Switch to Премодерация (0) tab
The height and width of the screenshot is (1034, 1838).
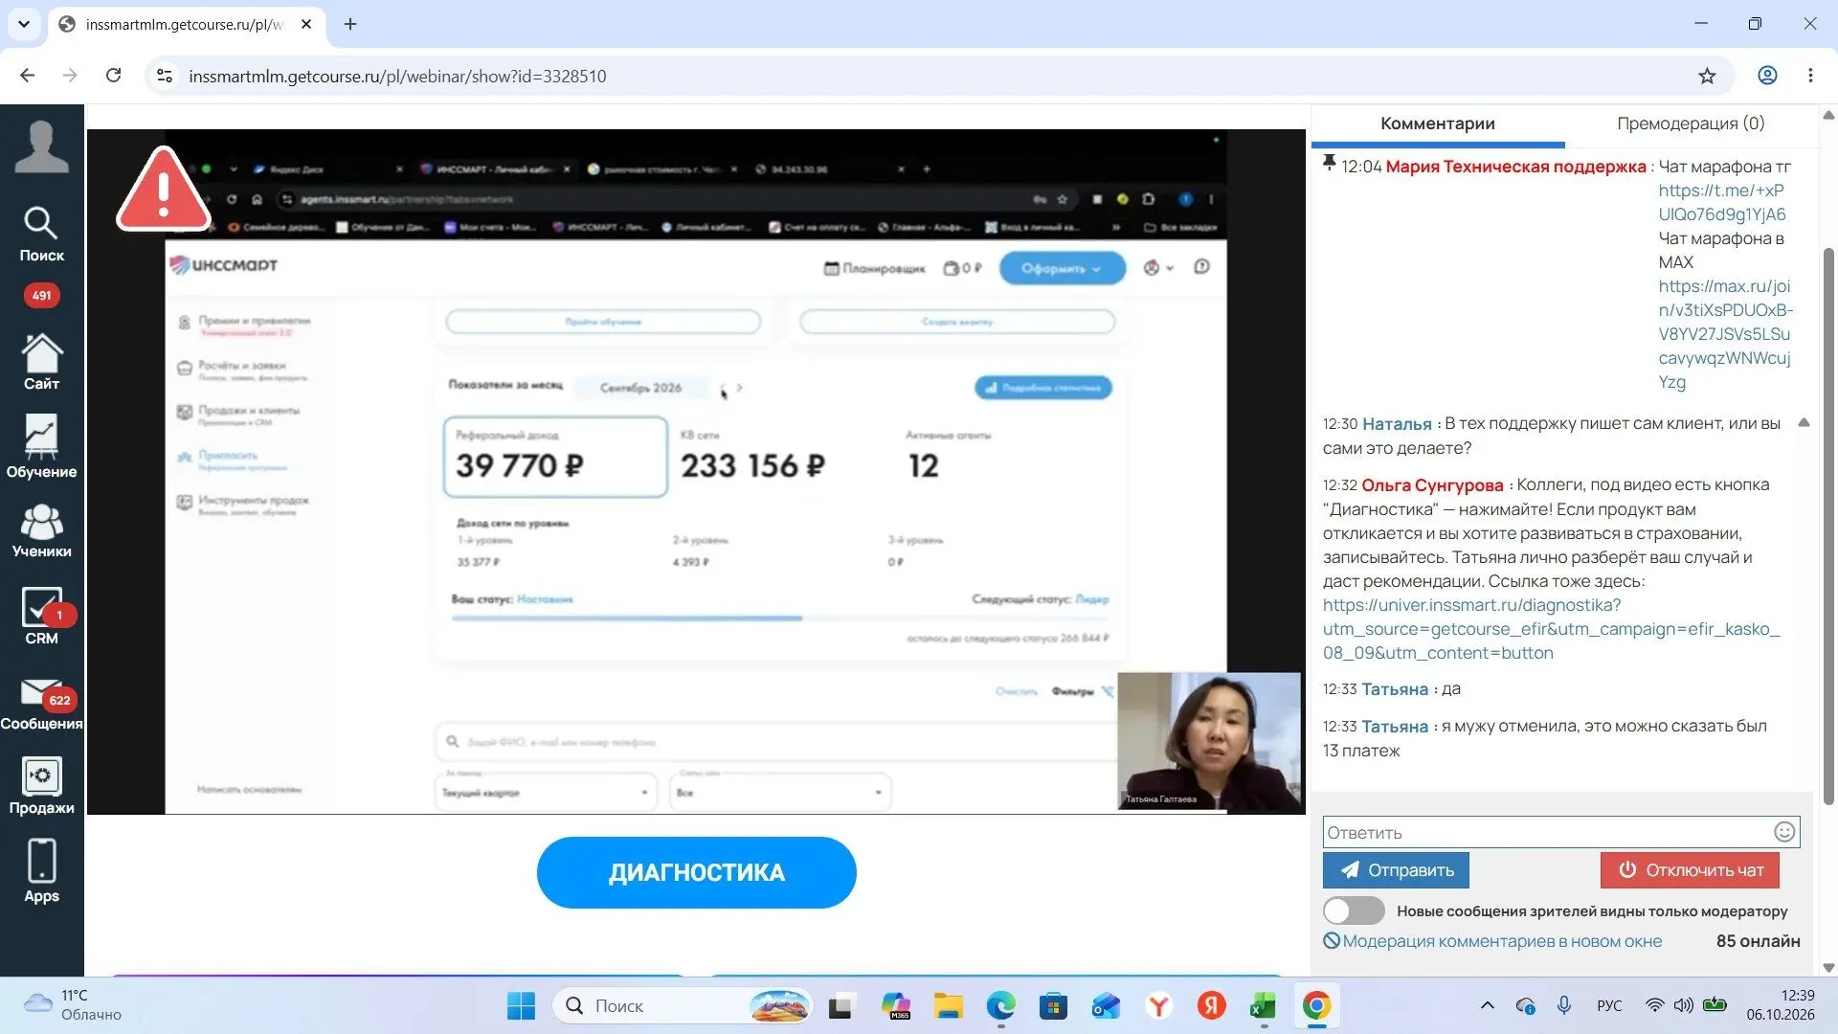pyautogui.click(x=1691, y=124)
